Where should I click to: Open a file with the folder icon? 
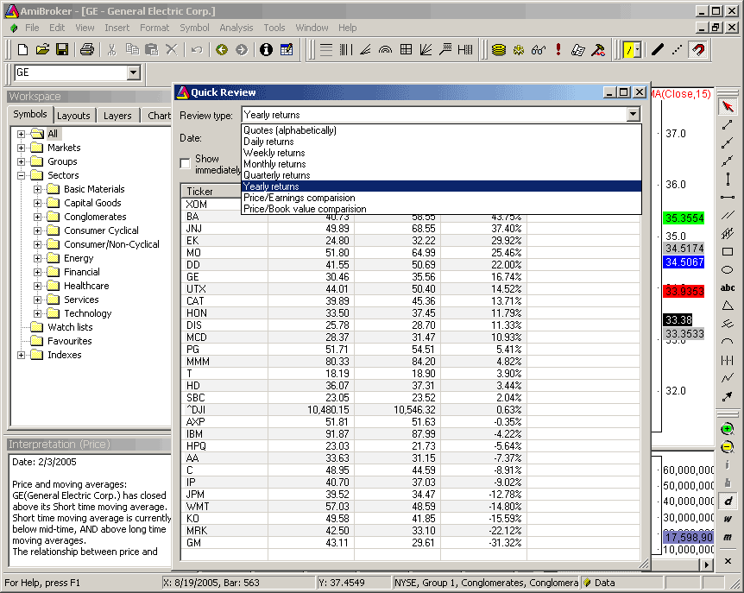[x=42, y=49]
